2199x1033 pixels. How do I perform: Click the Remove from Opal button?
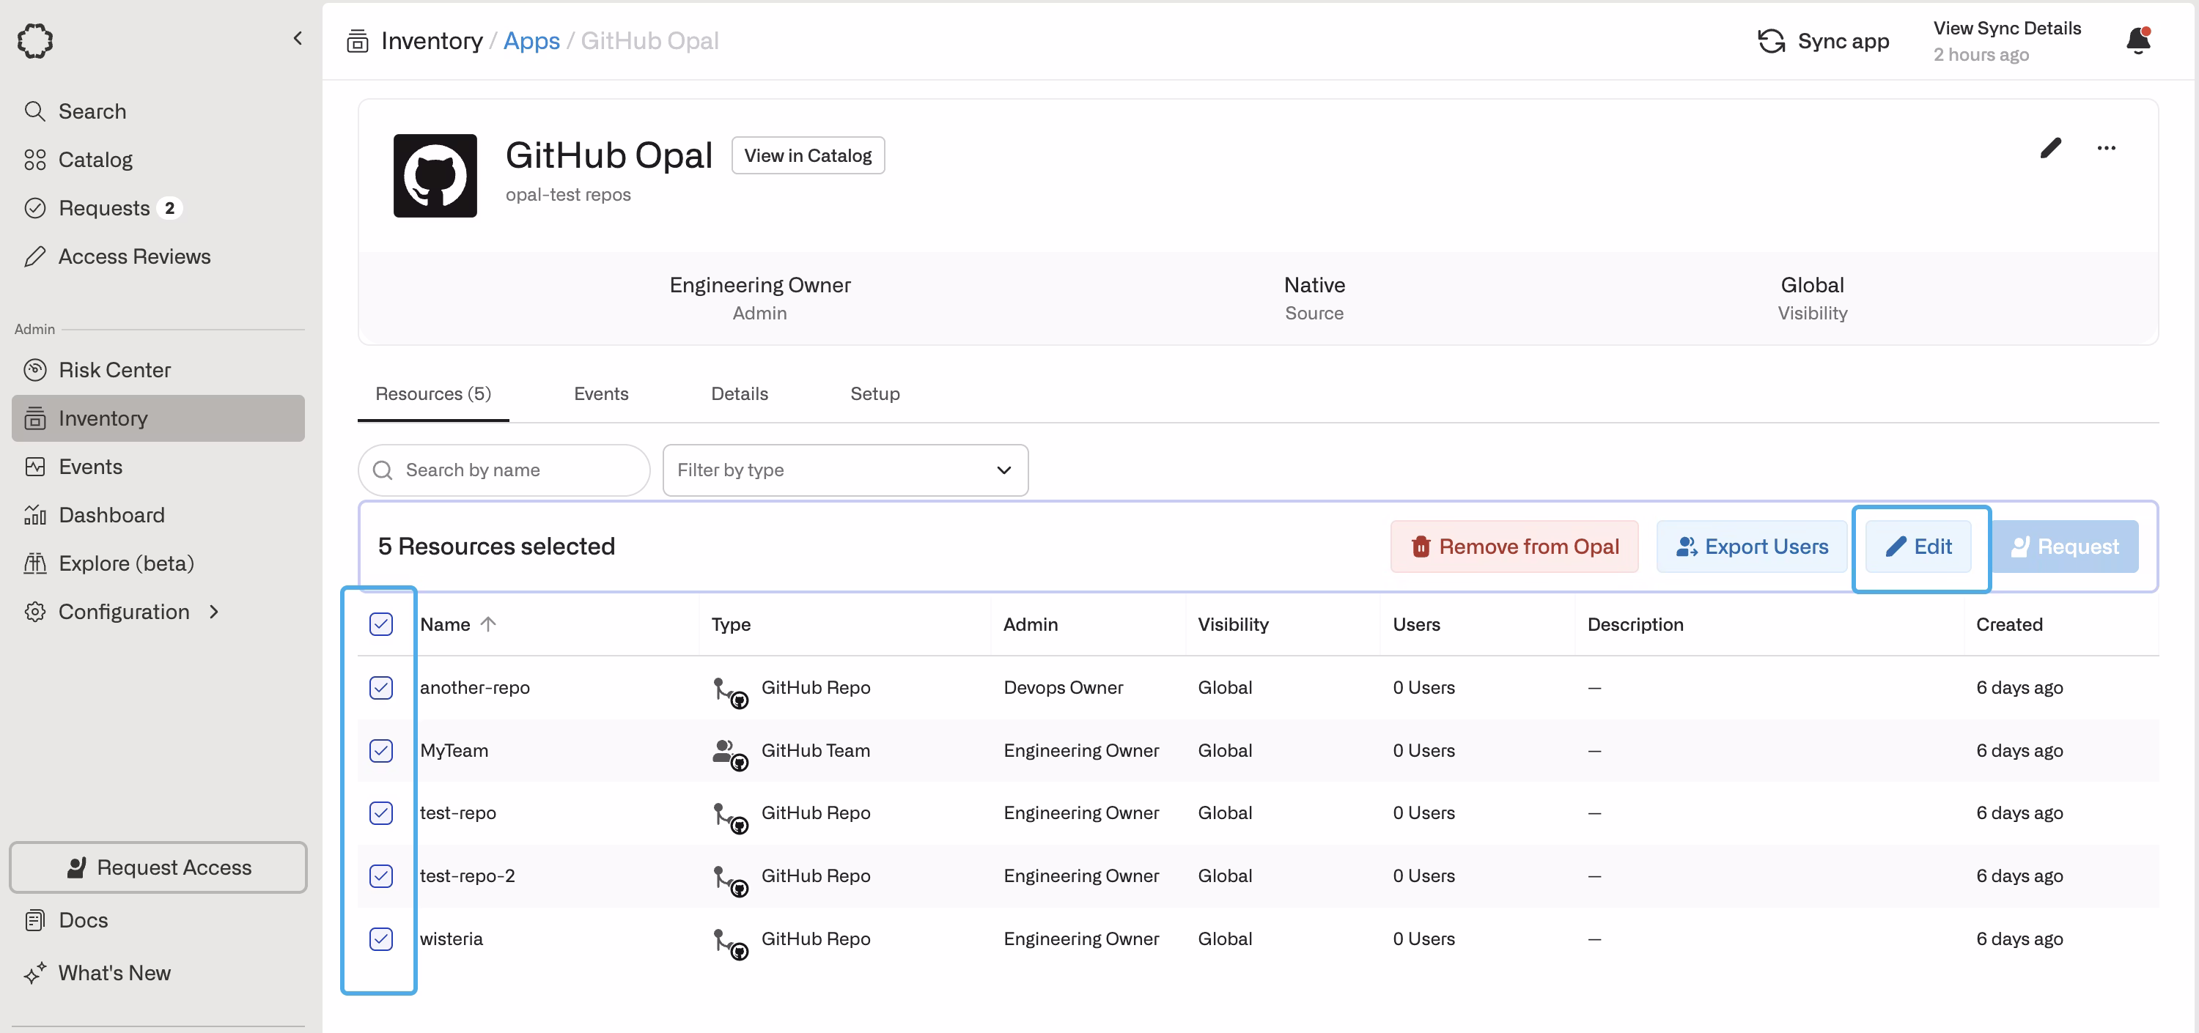[x=1514, y=546]
